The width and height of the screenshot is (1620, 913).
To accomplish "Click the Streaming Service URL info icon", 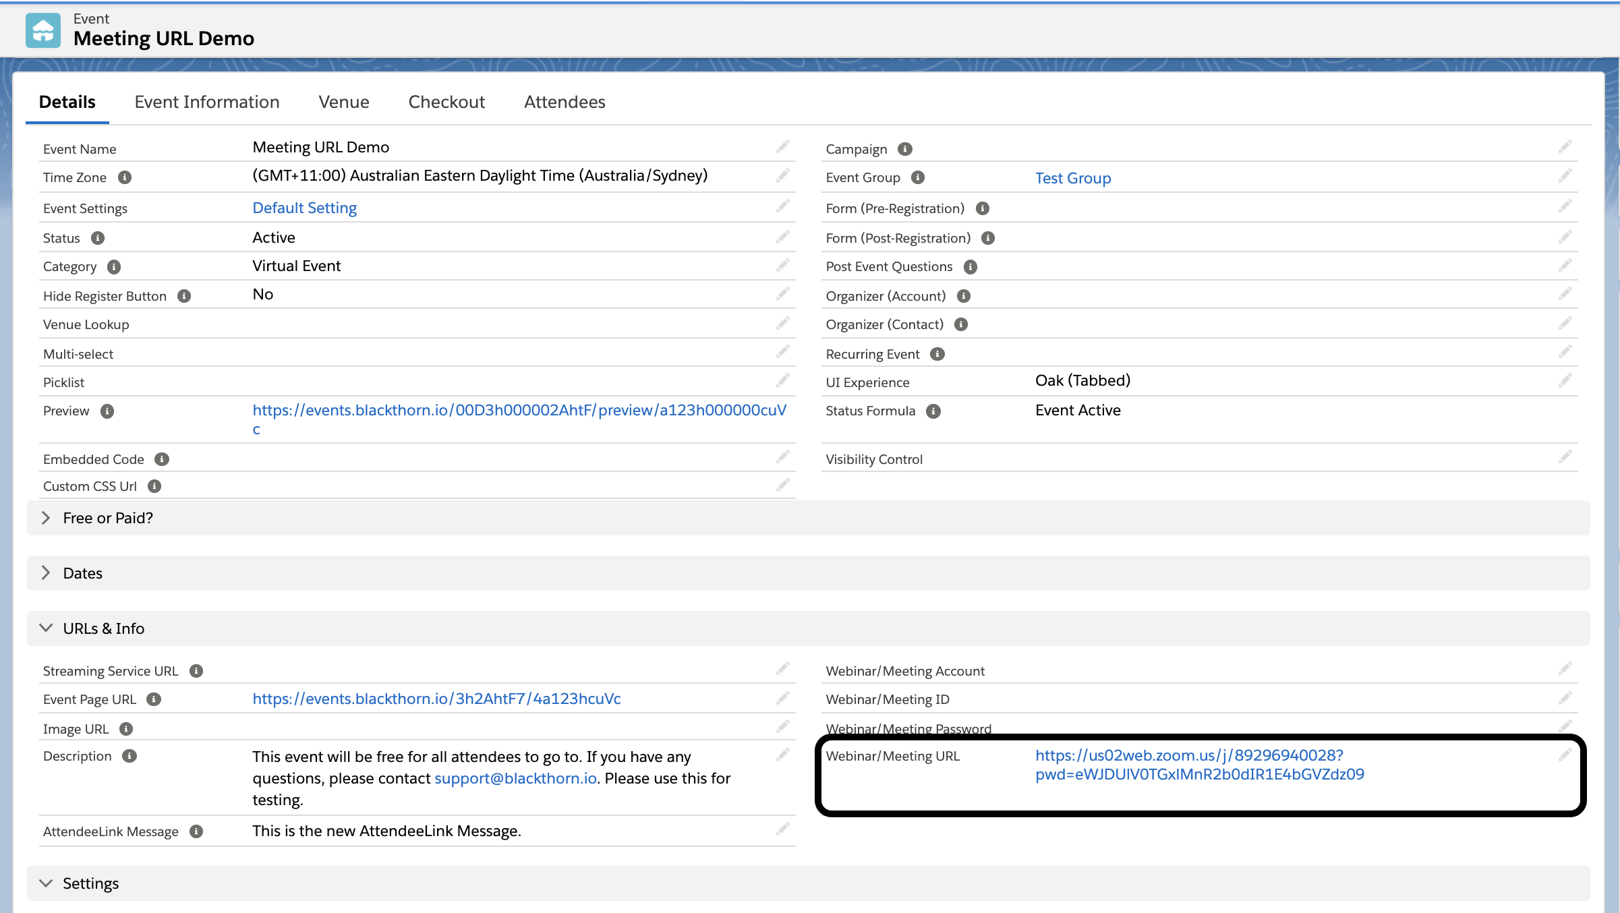I will click(196, 671).
